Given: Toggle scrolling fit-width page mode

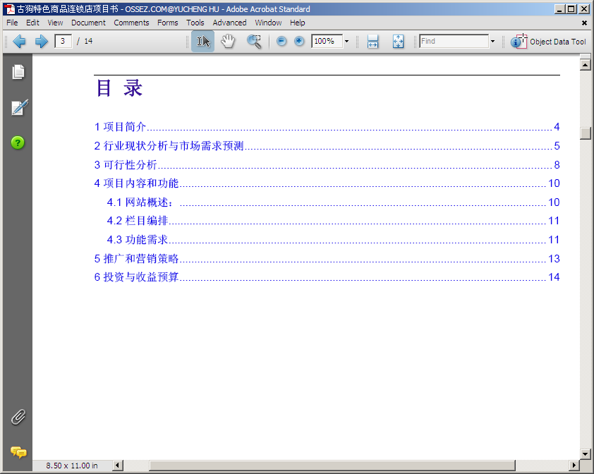Looking at the screenshot, I should tap(372, 42).
